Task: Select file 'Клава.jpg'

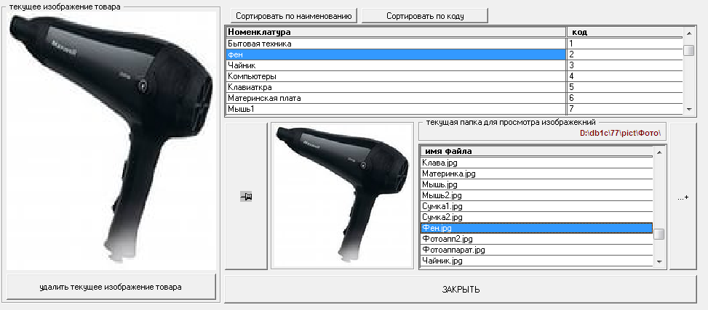Action: click(536, 163)
